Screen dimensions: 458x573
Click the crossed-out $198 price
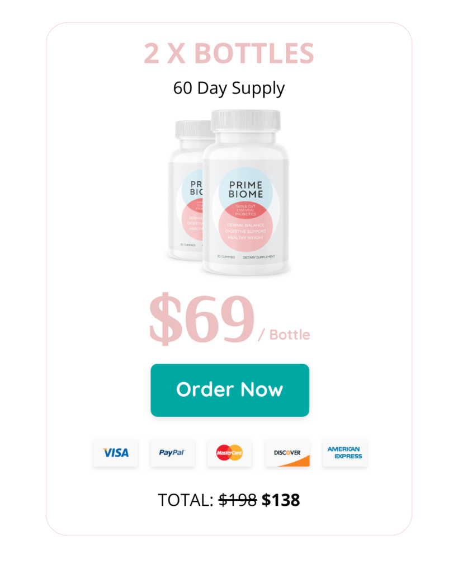tap(238, 500)
